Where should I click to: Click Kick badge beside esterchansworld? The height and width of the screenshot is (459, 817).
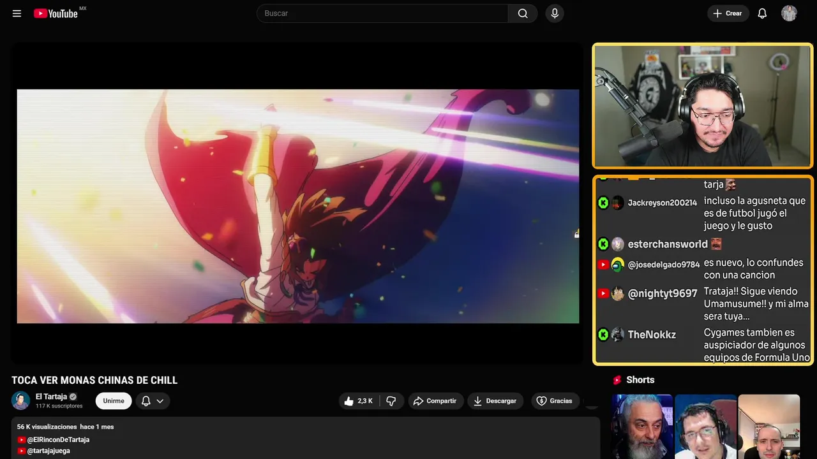click(603, 244)
